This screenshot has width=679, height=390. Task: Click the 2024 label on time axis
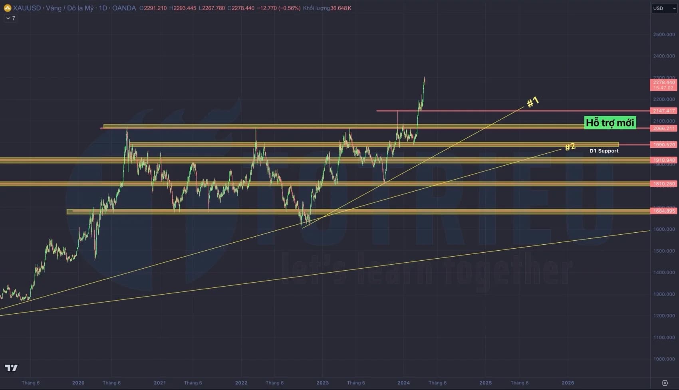[403, 383]
